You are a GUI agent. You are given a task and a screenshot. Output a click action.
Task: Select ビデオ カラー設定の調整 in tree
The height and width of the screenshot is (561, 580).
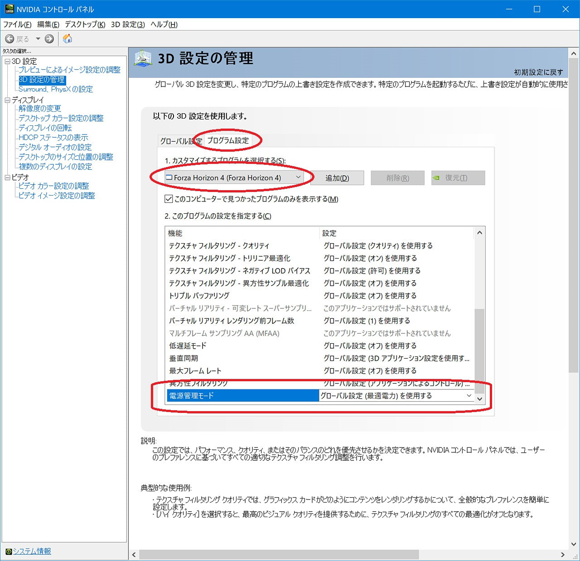(x=54, y=186)
